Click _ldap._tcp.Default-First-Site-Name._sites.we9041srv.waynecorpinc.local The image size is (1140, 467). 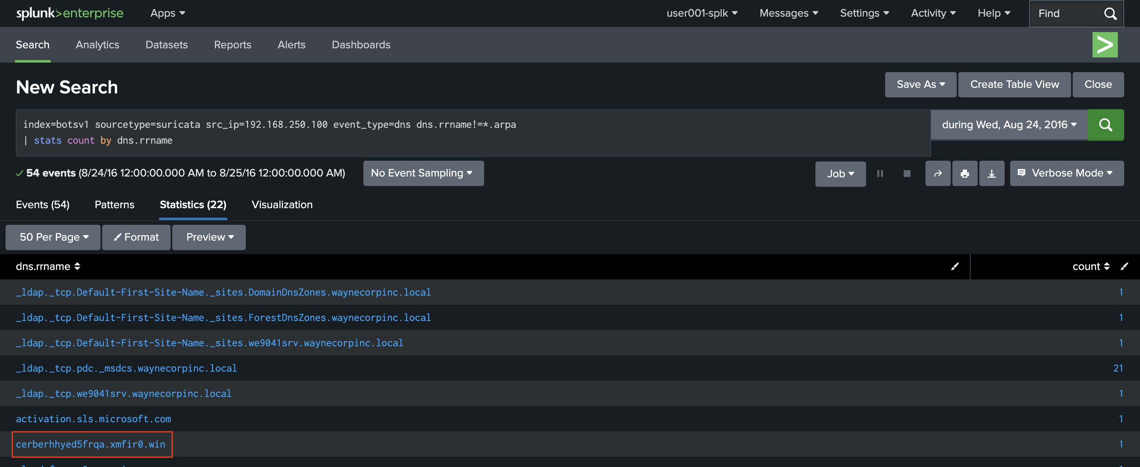pos(209,343)
